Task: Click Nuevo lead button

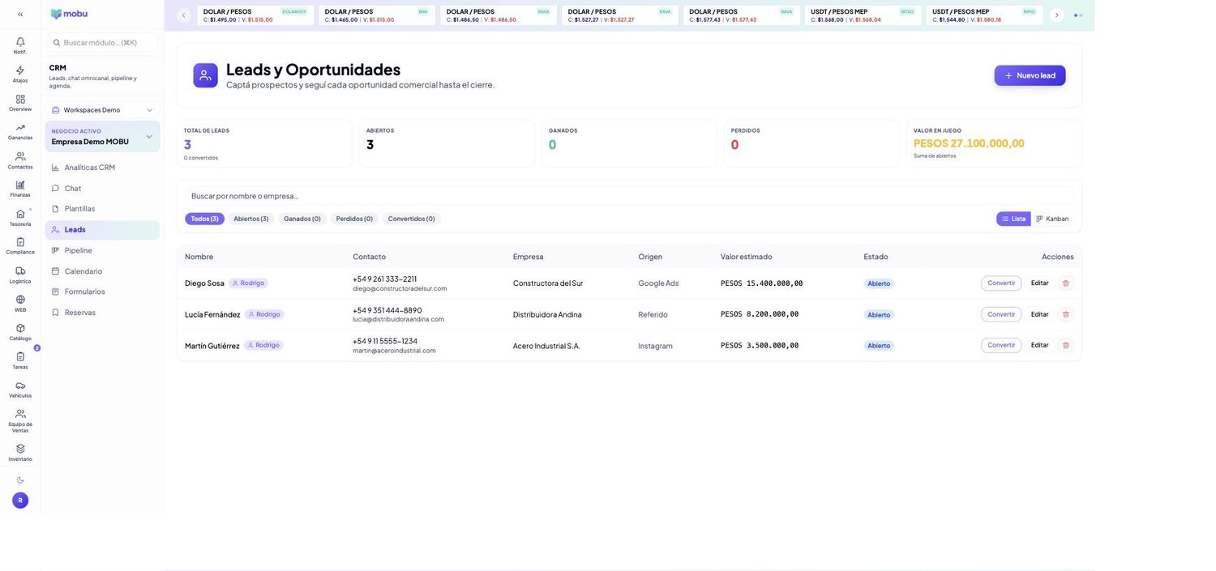Action: click(x=1030, y=75)
